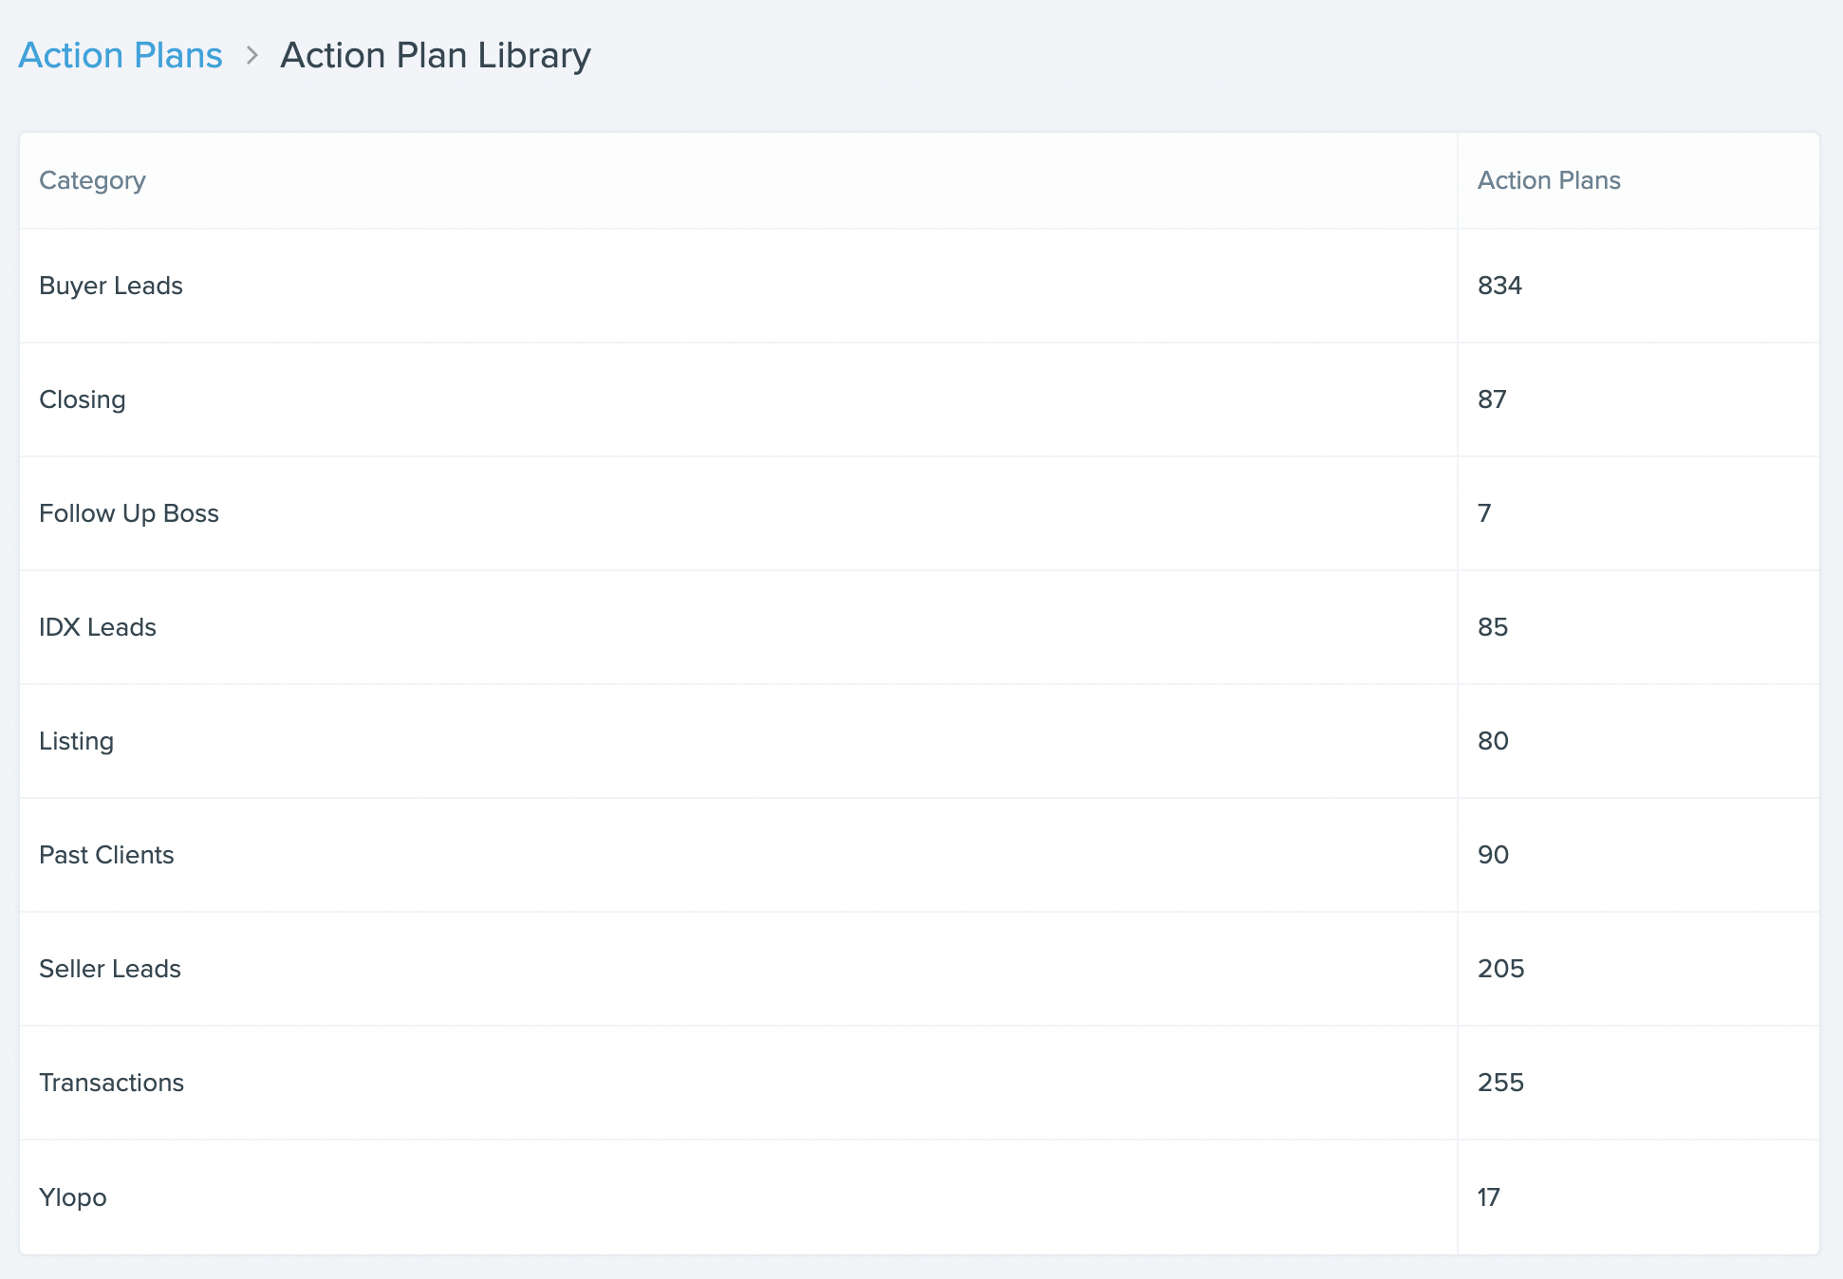Open the Action Plans breadcrumb link
Viewport: 1843px width, 1279px height.
tap(120, 55)
